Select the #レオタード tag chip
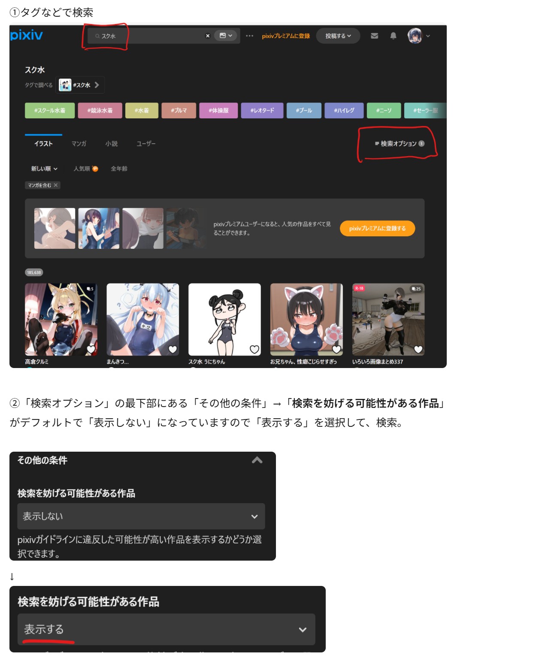 [262, 111]
